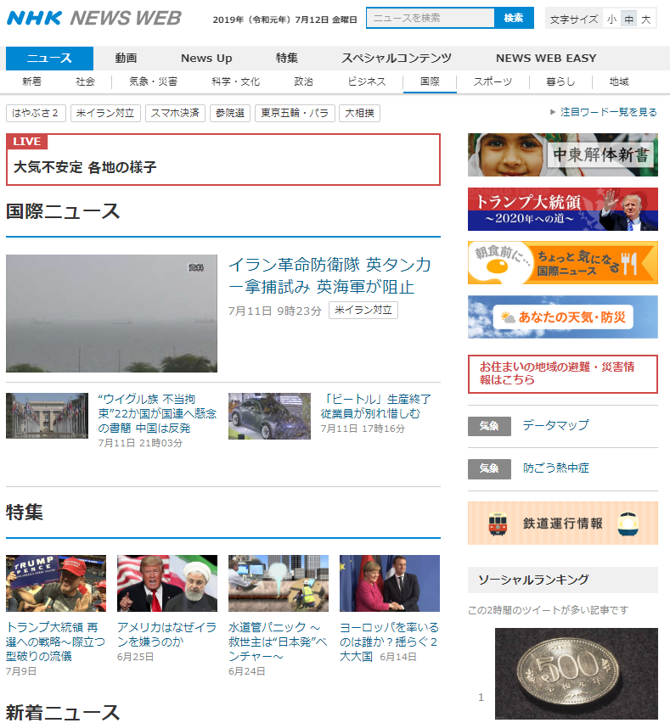The width and height of the screenshot is (670, 723).
Task: Open the あなたの天気・防災 weather banner
Action: click(x=562, y=317)
